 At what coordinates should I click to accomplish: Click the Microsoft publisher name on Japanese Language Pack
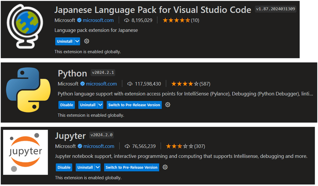(65, 20)
